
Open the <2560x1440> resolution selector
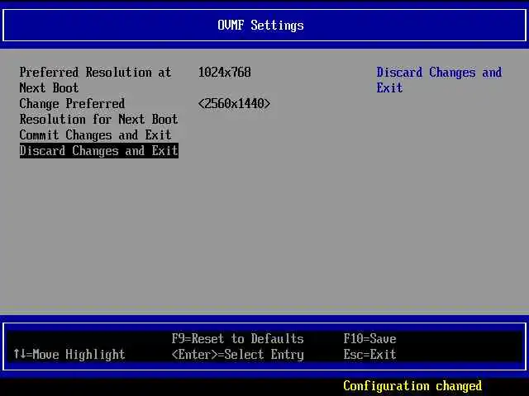pyautogui.click(x=234, y=104)
